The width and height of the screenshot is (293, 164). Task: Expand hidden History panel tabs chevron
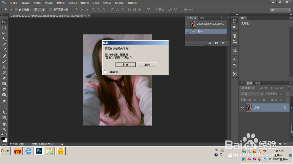(222, 18)
